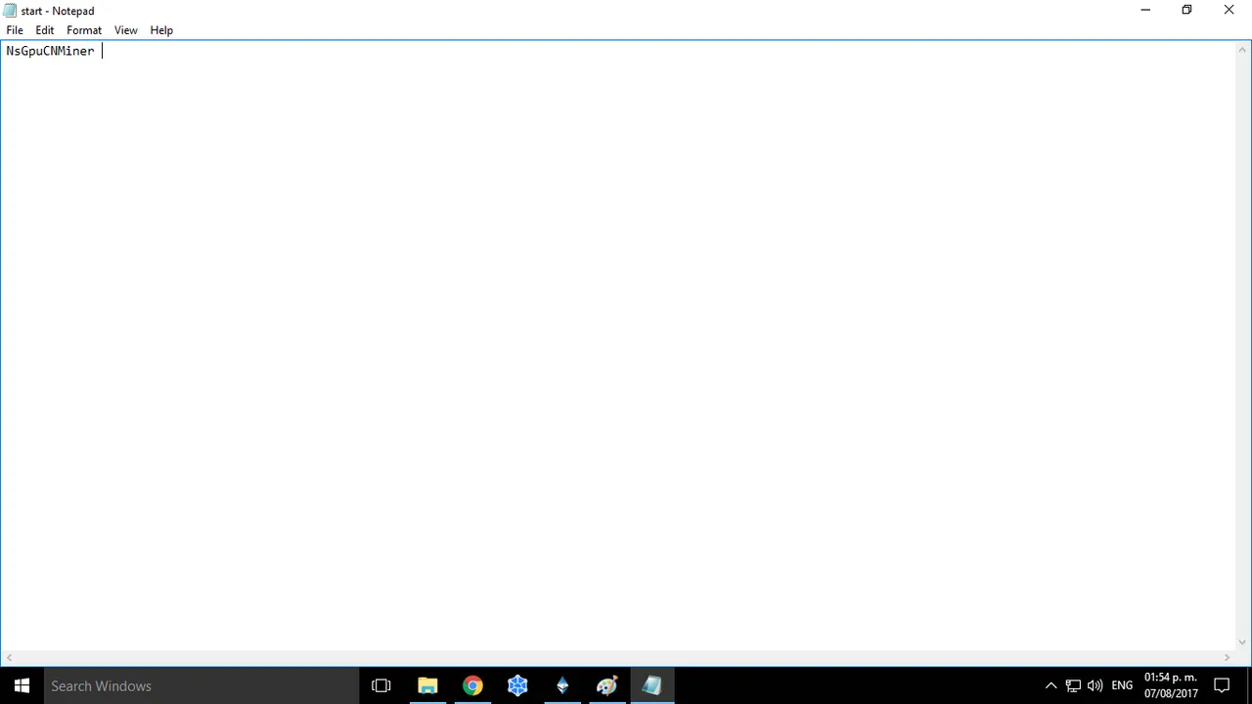Open the Format menu
1252x704 pixels.
pyautogui.click(x=84, y=30)
